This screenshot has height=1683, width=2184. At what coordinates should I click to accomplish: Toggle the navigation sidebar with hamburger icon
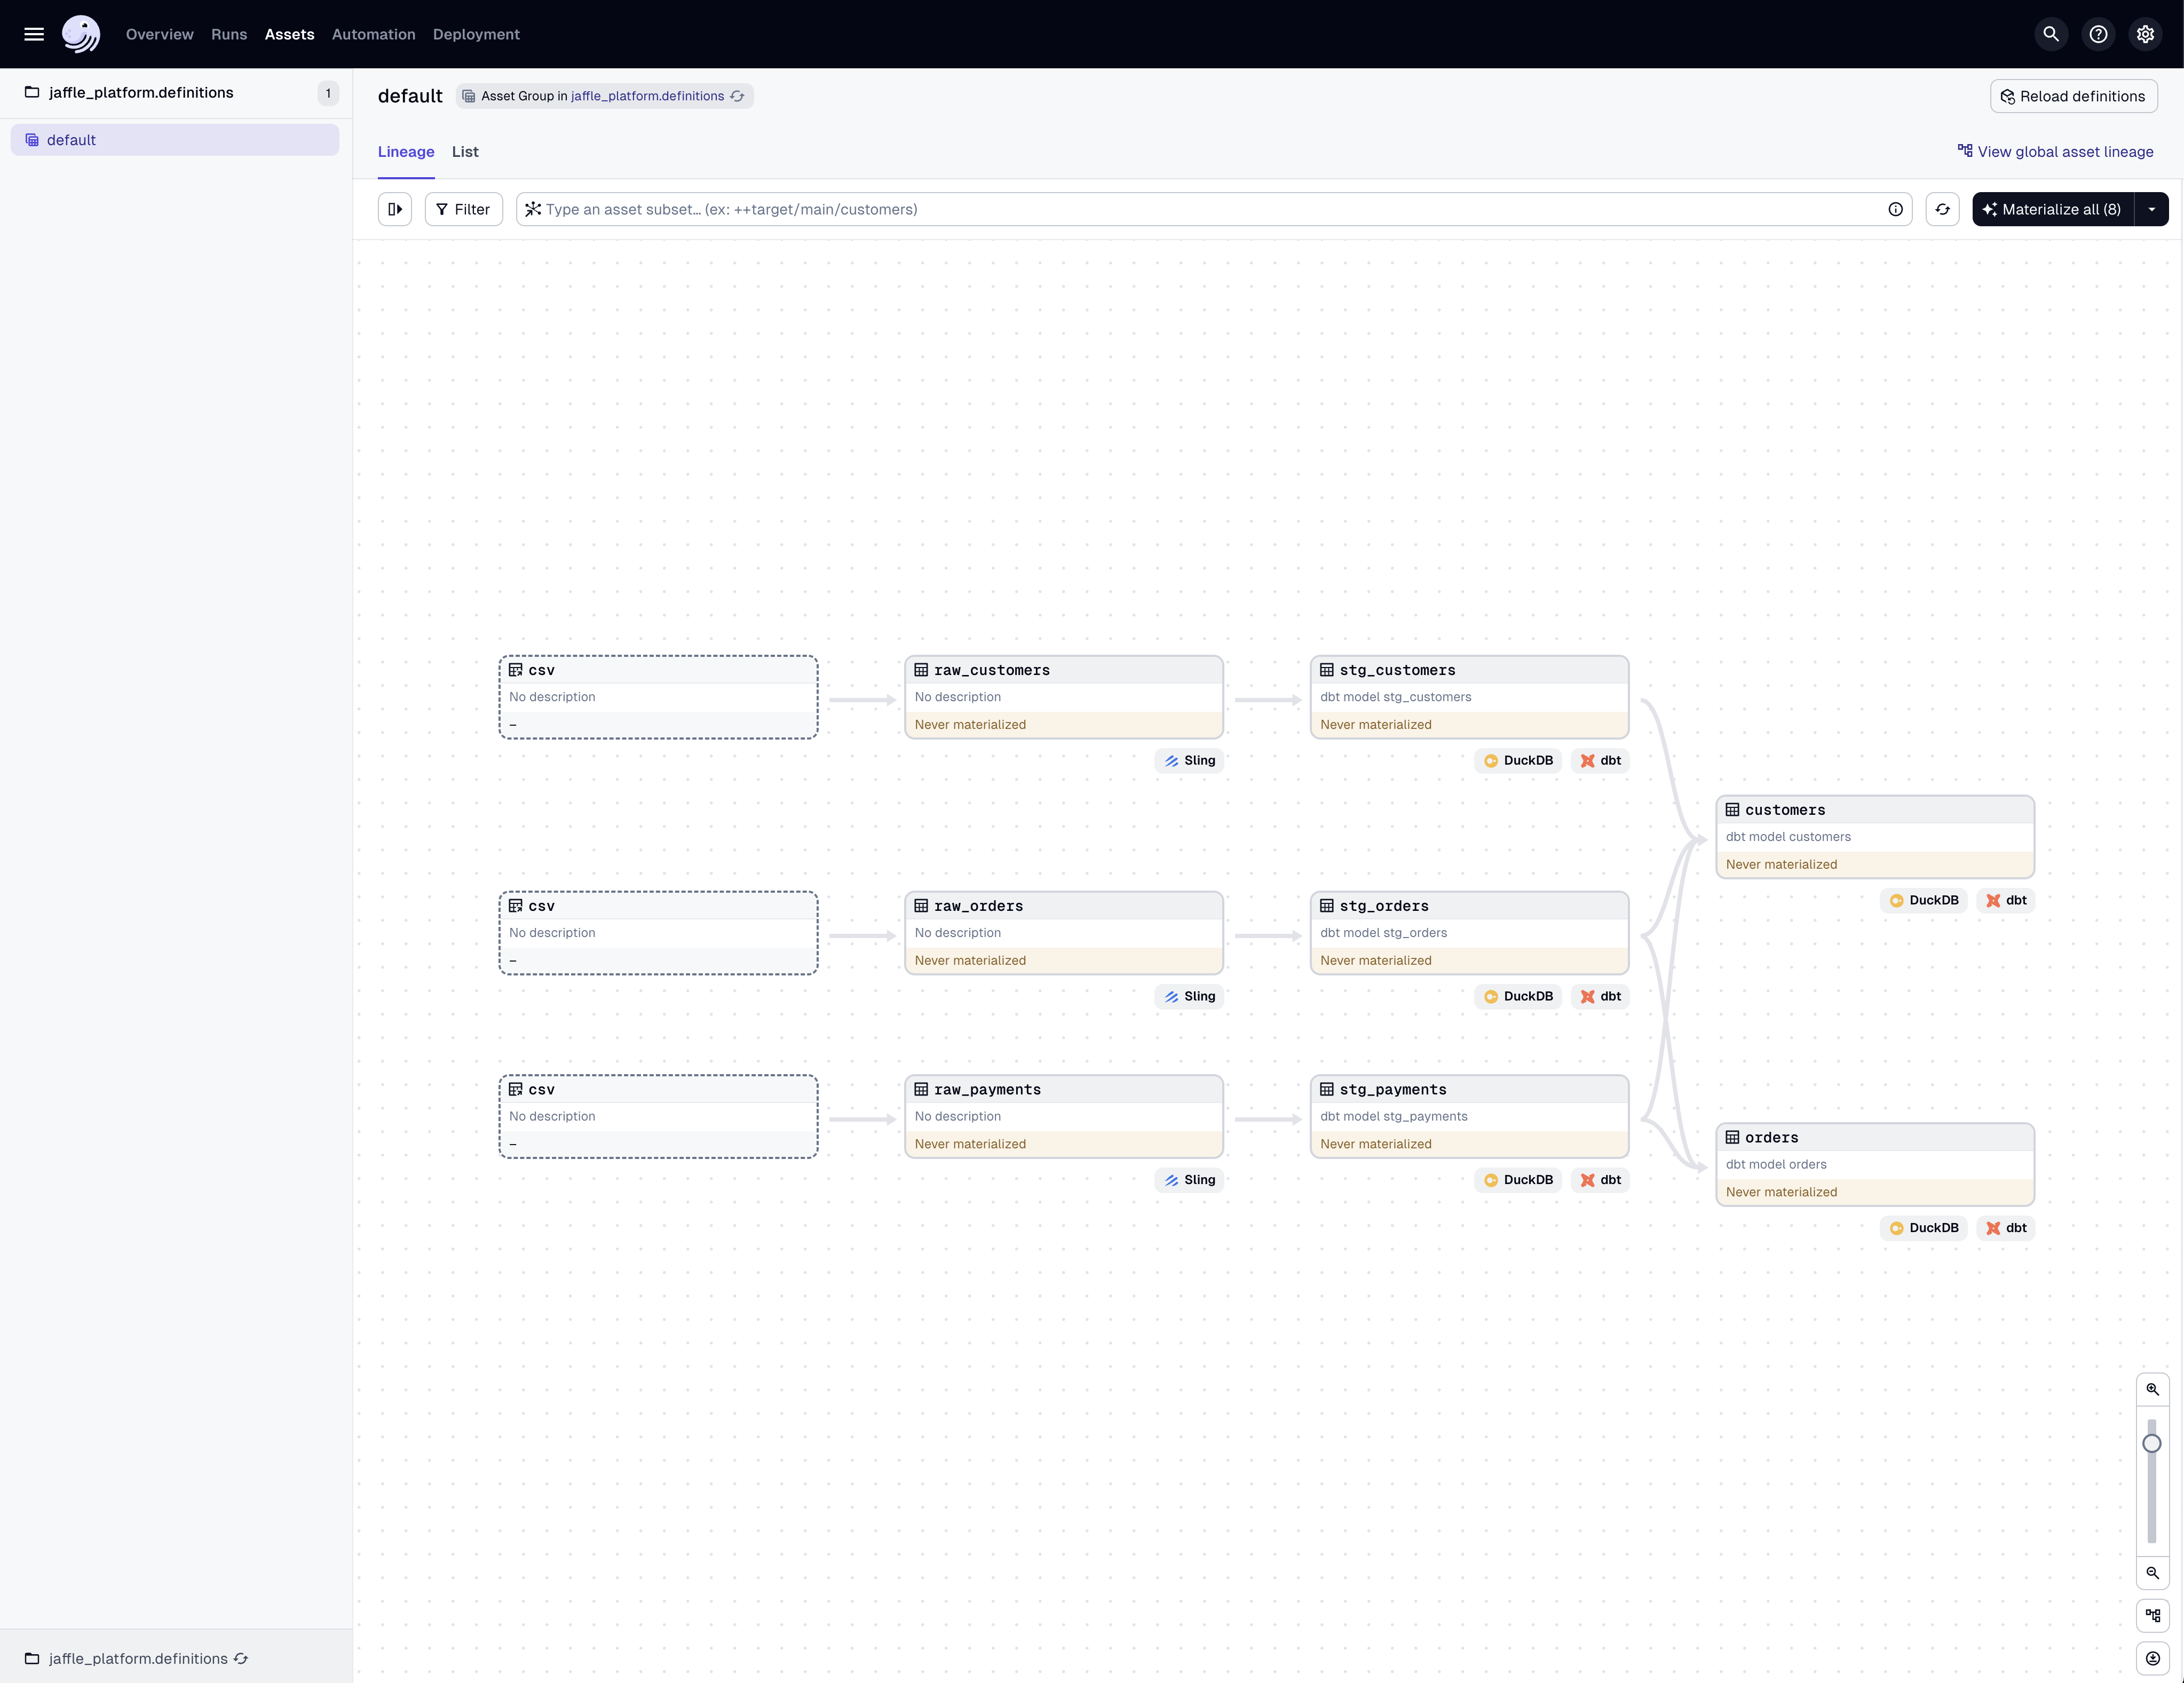[33, 33]
